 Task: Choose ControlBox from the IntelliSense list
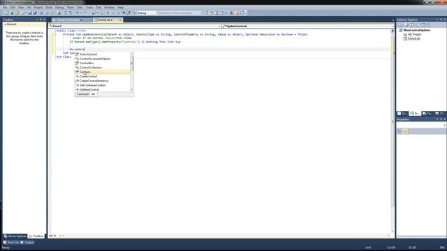point(87,63)
